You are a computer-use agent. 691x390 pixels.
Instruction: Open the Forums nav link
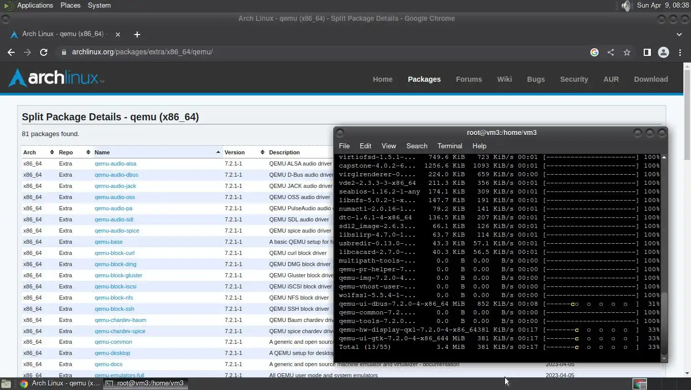pyautogui.click(x=468, y=79)
